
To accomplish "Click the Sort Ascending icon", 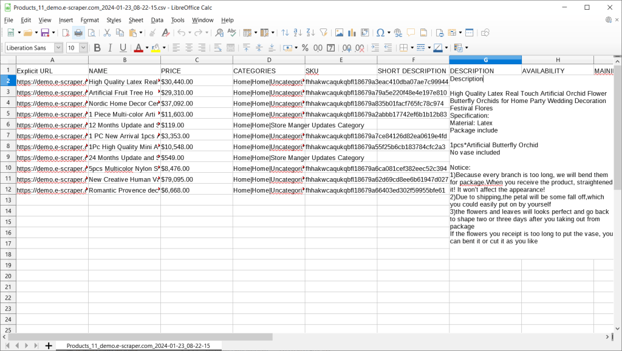I will click(298, 33).
